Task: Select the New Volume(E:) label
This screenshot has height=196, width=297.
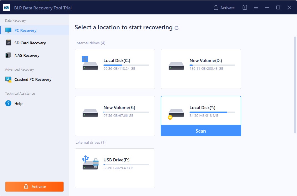Action: pos(119,107)
